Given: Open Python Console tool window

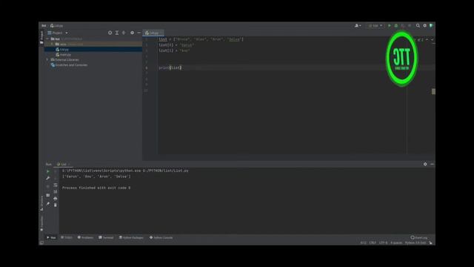Looking at the screenshot, I should coord(161,237).
